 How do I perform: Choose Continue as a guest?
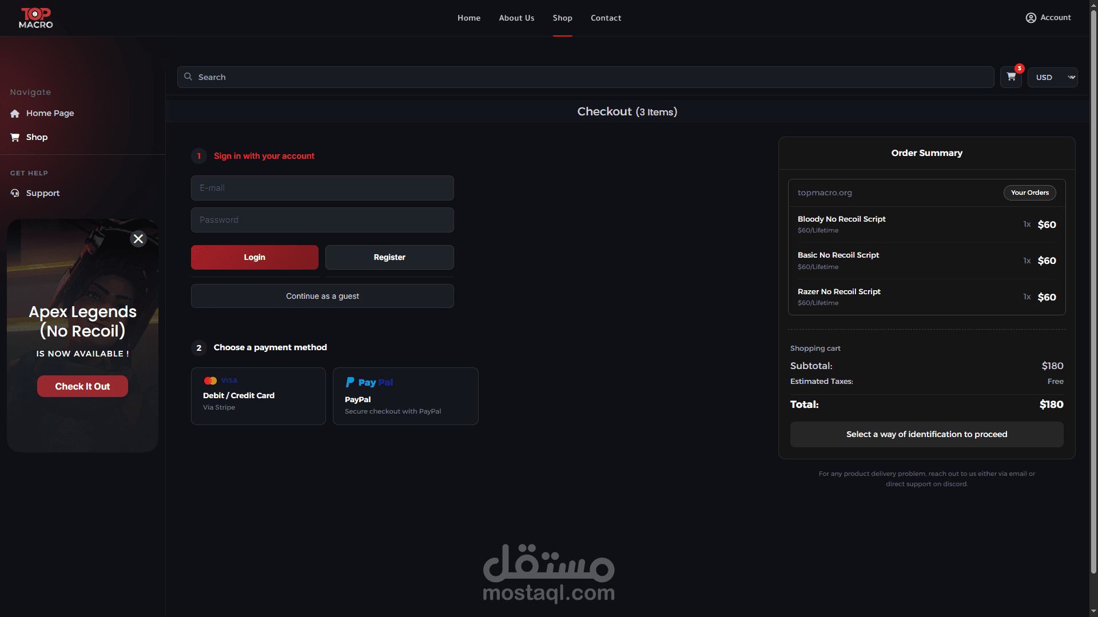[323, 296]
